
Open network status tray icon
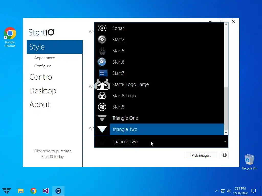click(223, 191)
